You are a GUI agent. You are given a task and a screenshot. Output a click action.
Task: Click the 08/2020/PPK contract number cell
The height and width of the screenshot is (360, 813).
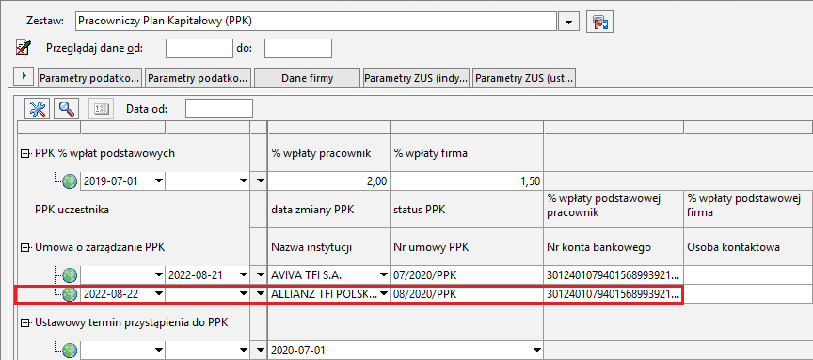point(466,294)
